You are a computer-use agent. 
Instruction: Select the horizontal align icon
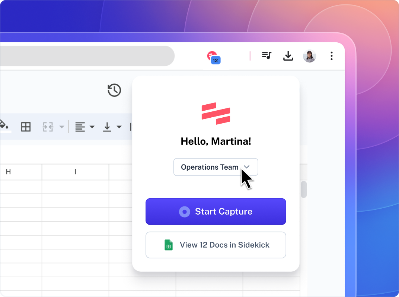pos(80,127)
